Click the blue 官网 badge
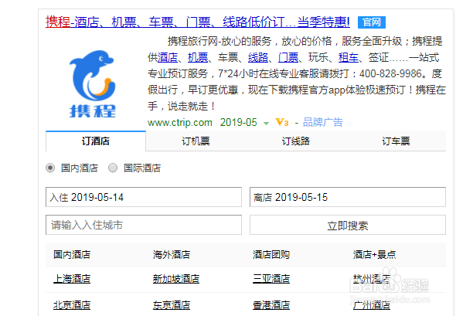Image resolution: width=456 pixels, height=316 pixels. coord(372,22)
